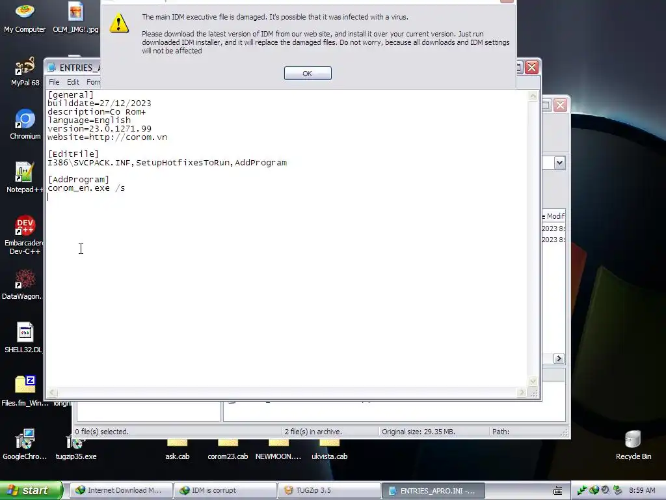Click the volume speaker tray icon

[x=606, y=490]
